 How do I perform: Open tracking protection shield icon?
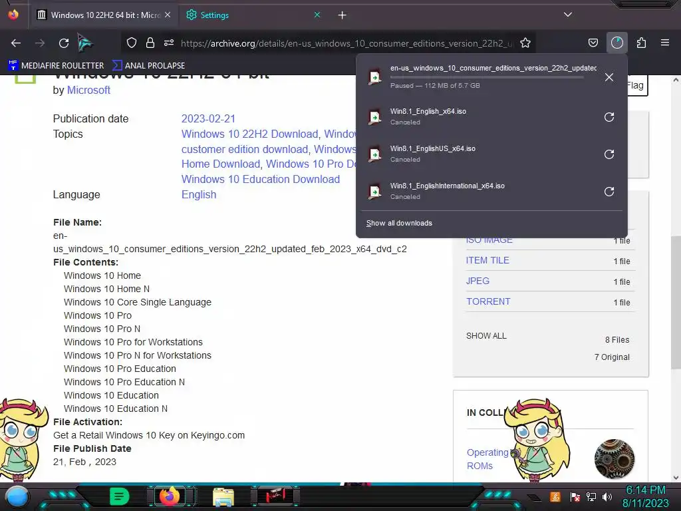[x=132, y=43]
